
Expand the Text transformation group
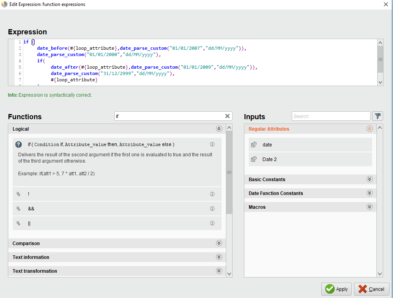219,271
